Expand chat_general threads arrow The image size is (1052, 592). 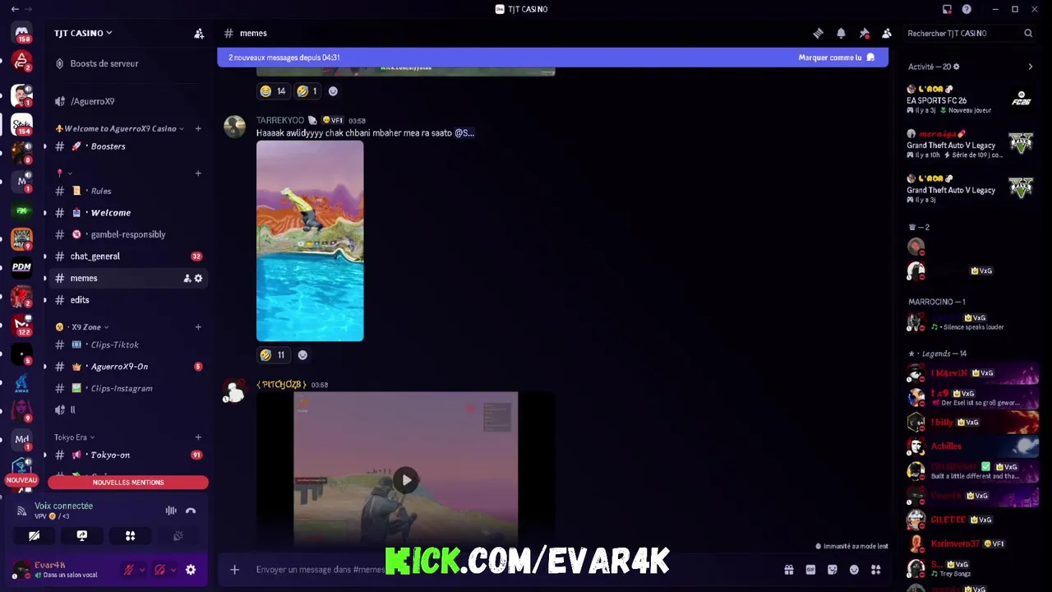click(x=45, y=257)
